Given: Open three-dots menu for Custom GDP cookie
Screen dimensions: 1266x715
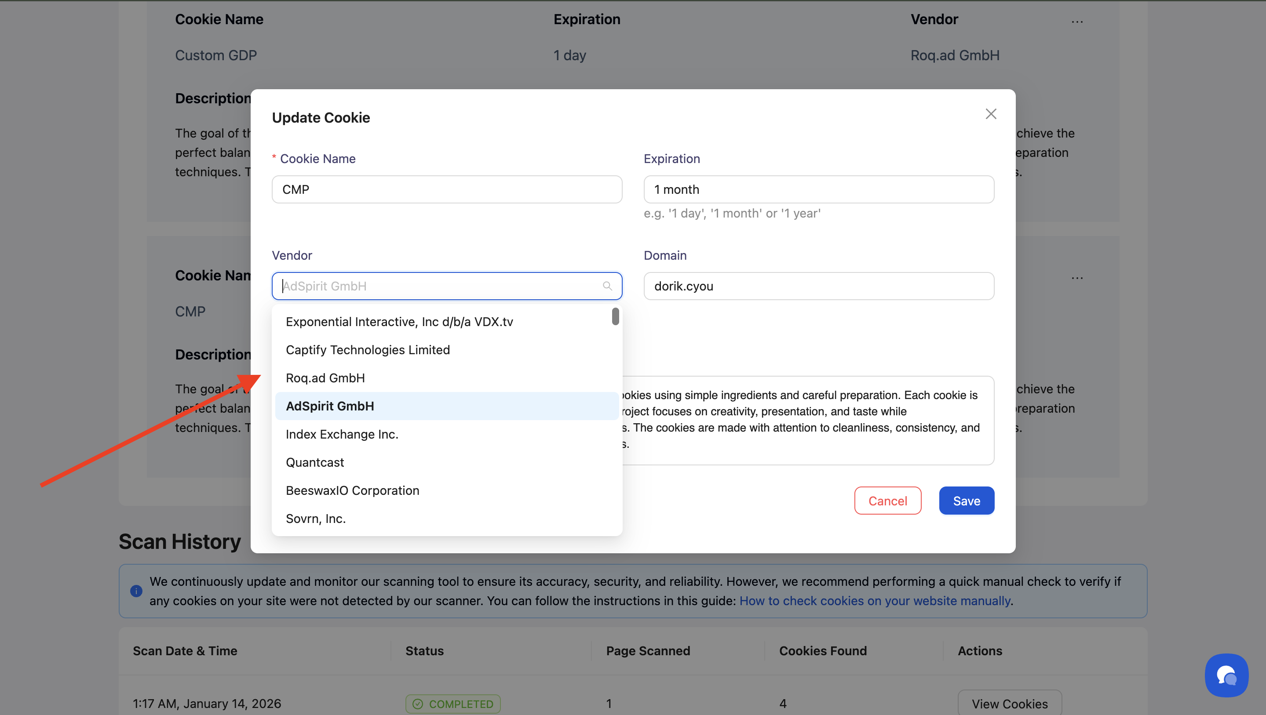Looking at the screenshot, I should [x=1077, y=22].
